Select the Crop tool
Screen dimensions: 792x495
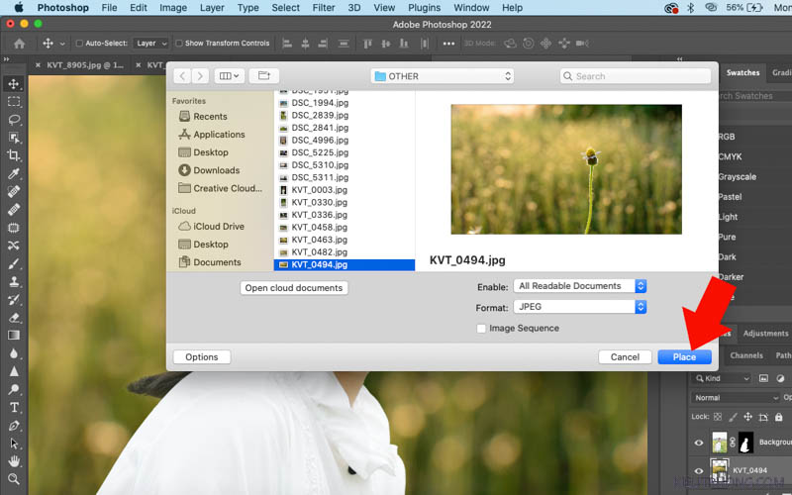coord(14,155)
